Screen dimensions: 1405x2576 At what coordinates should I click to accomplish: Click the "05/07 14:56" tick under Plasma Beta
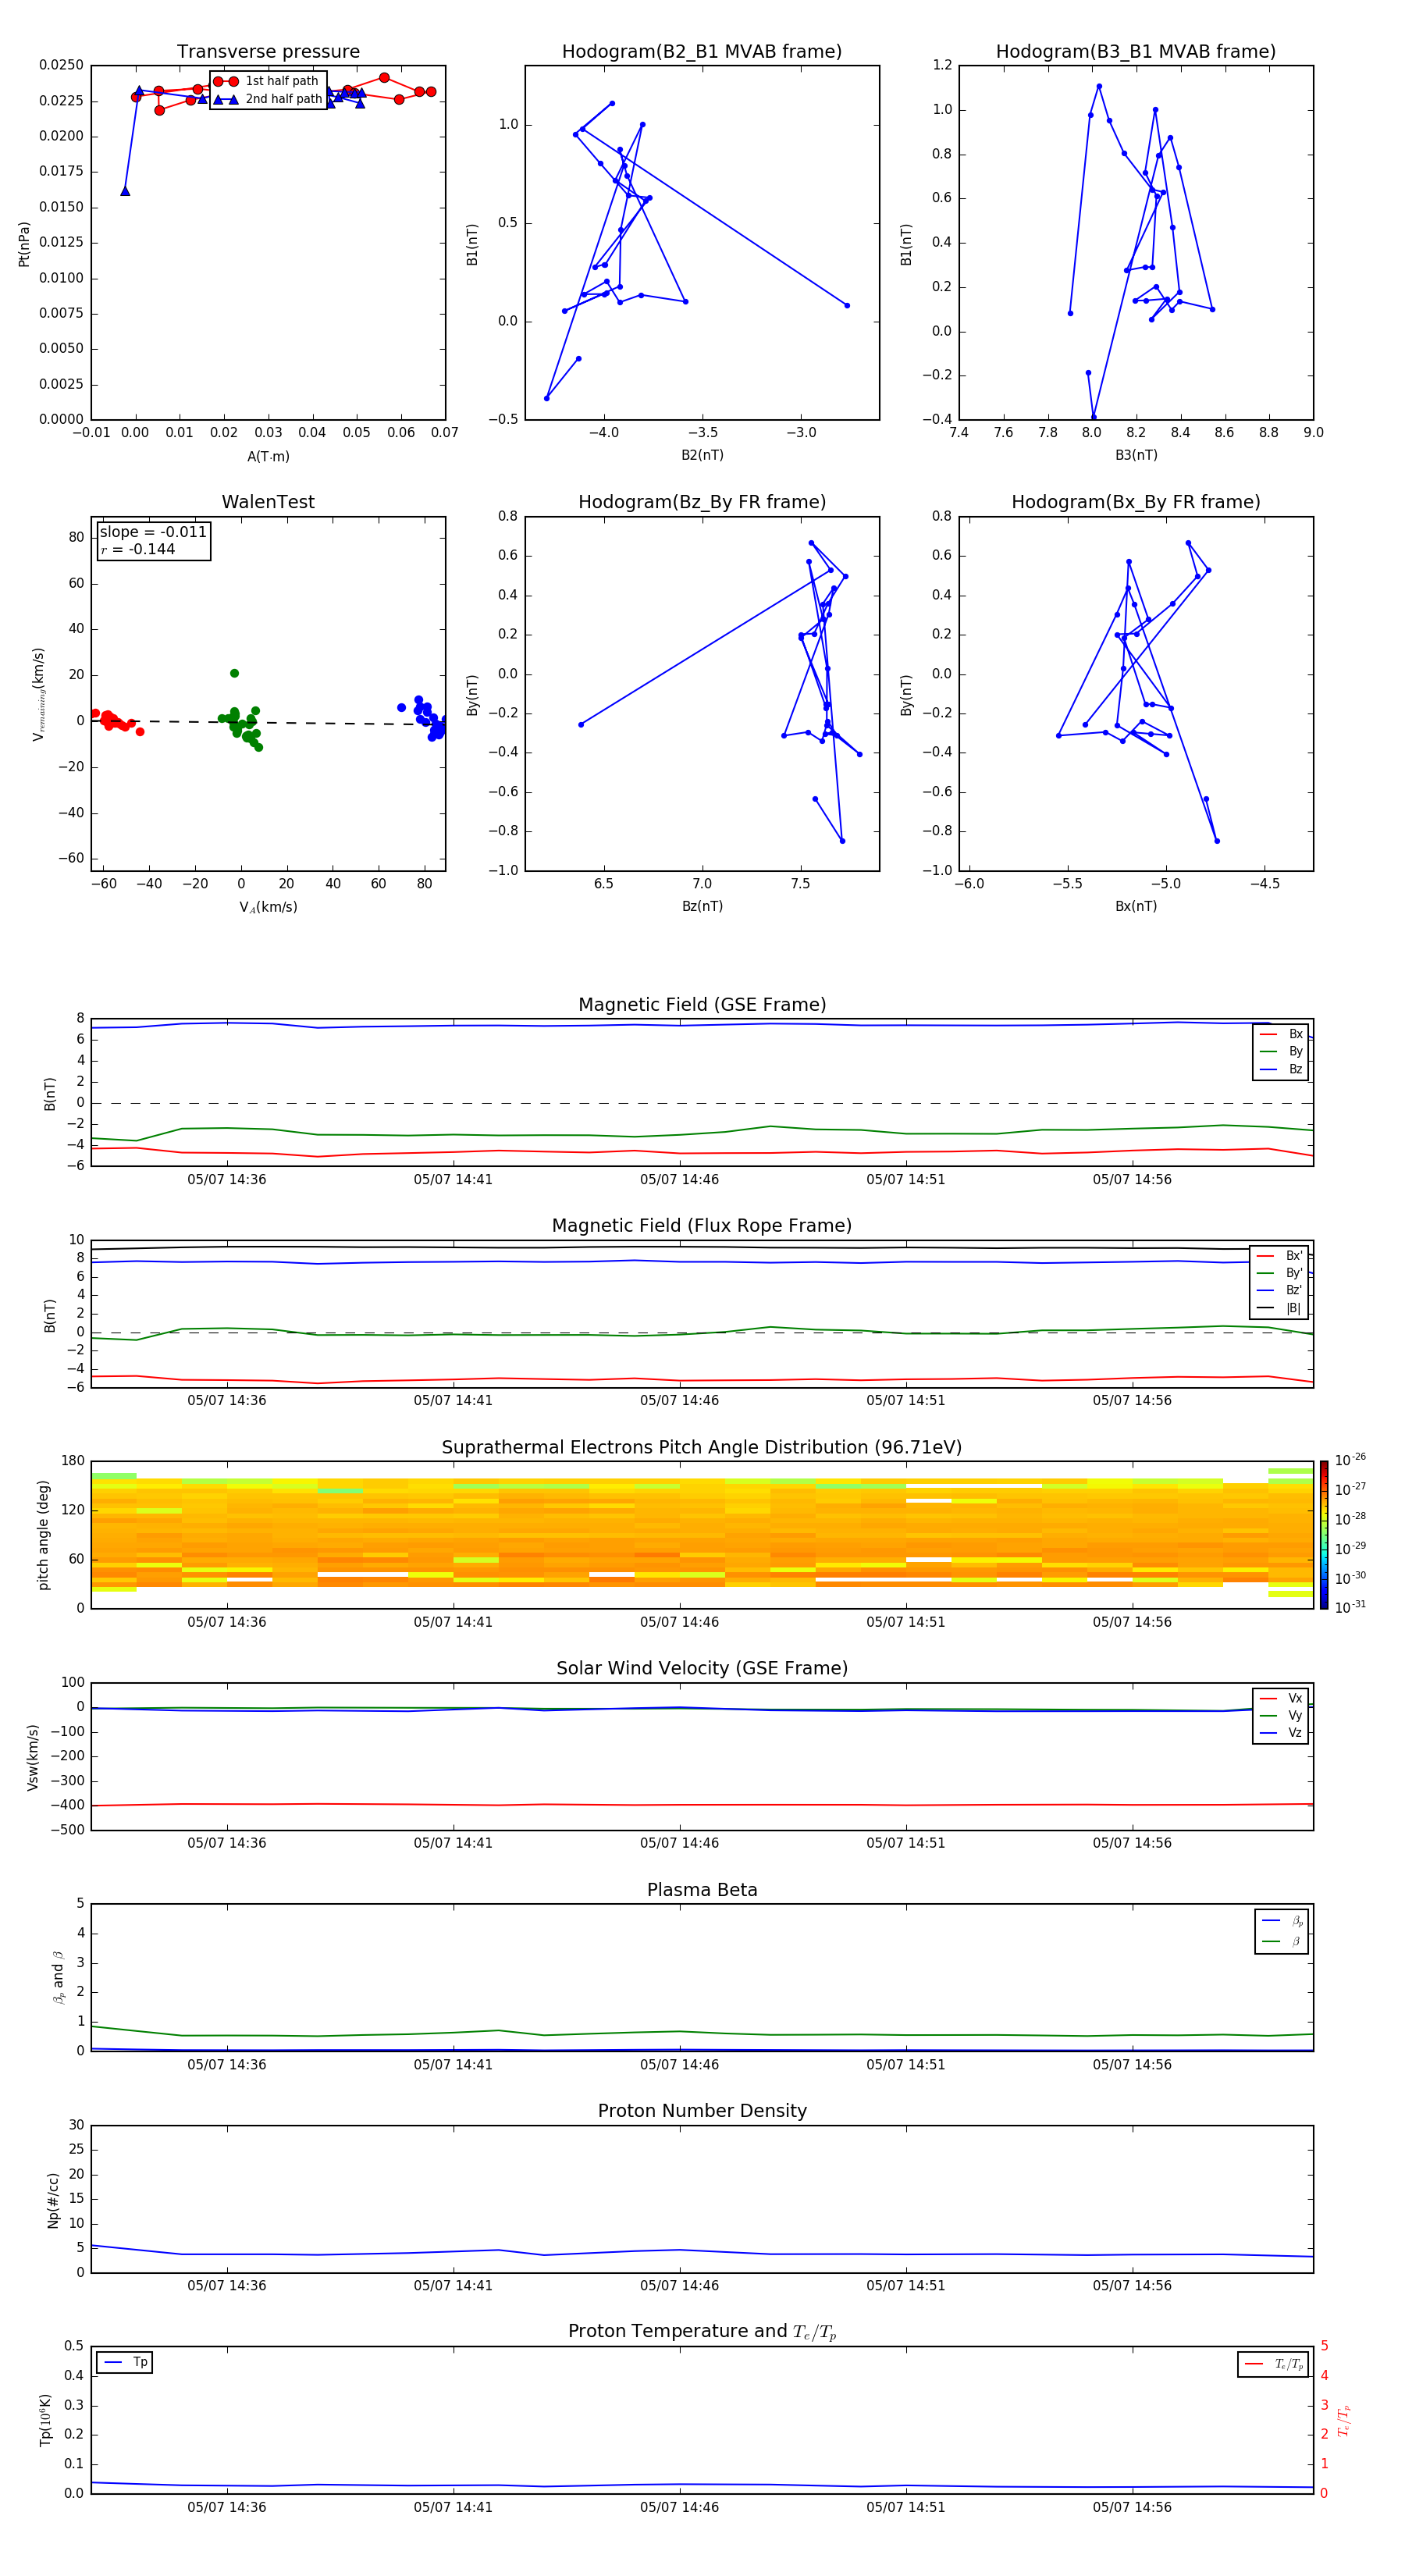1132,2064
